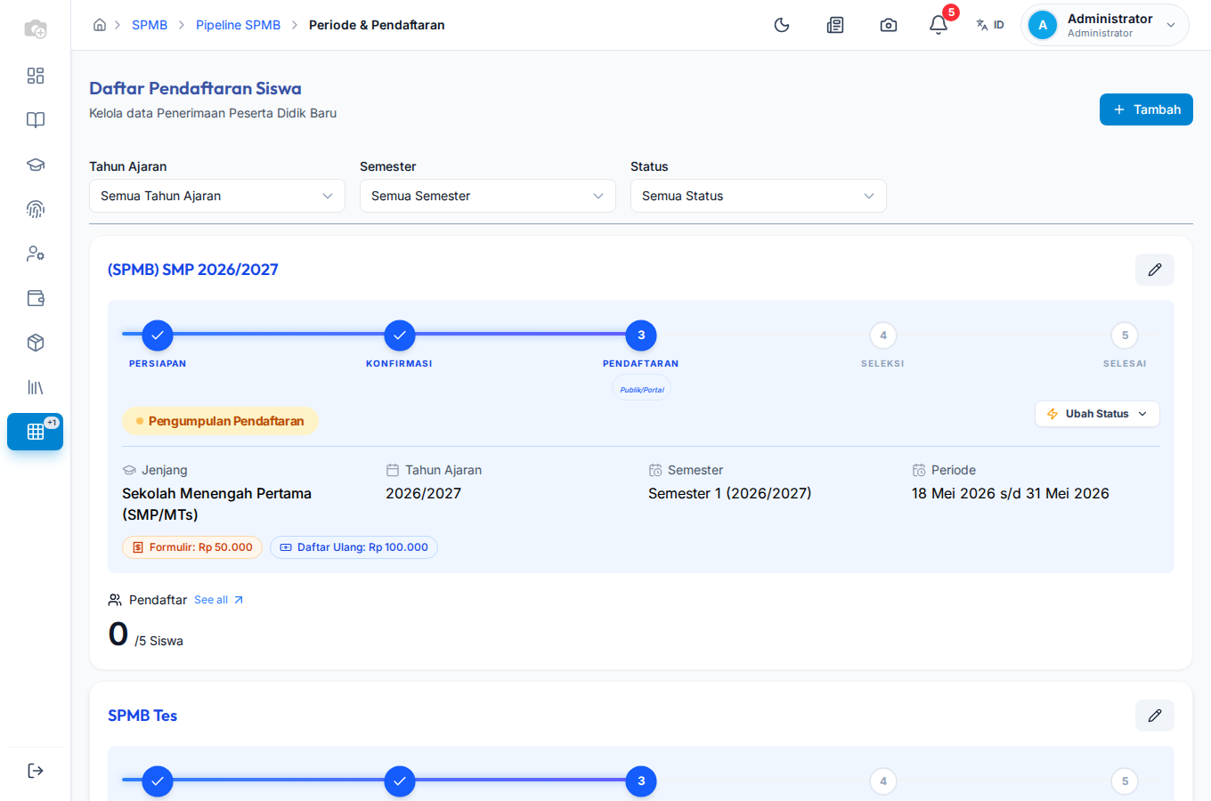Open the open-book icon in sidebar
The height and width of the screenshot is (801, 1211).
[36, 120]
